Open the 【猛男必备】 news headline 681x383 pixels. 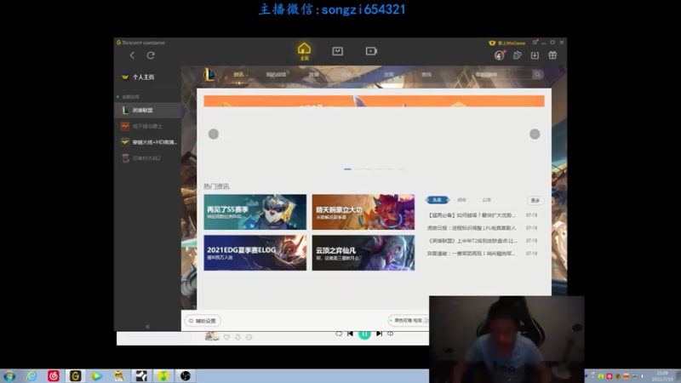472,215
